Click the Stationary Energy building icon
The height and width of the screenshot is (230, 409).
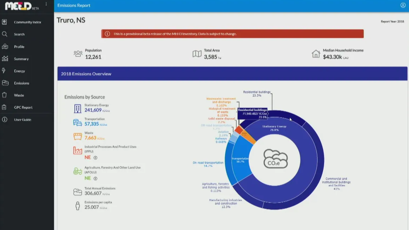click(x=78, y=108)
